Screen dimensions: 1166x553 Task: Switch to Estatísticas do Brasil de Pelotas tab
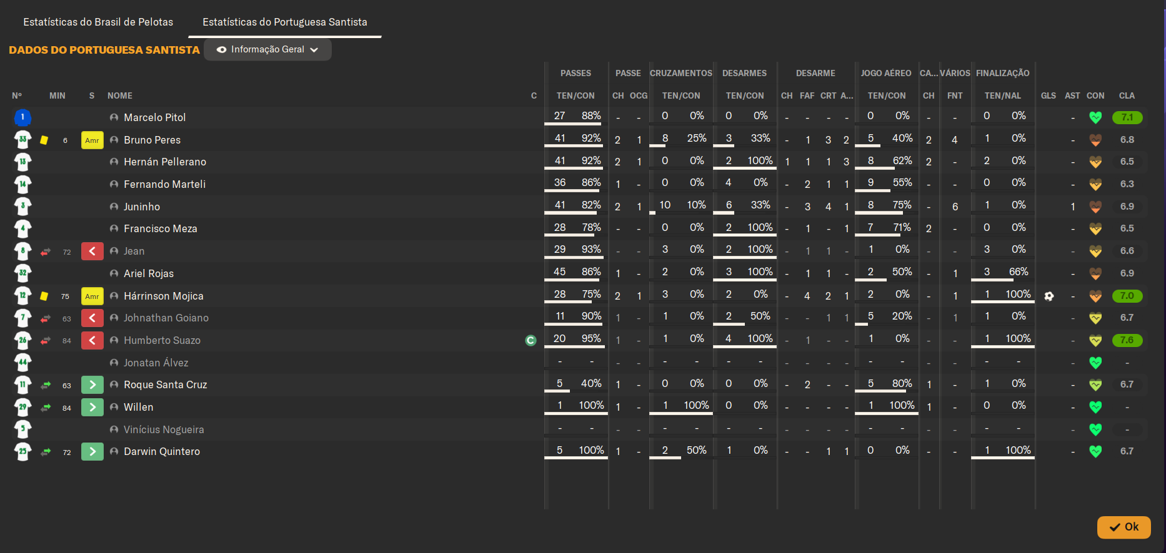98,22
